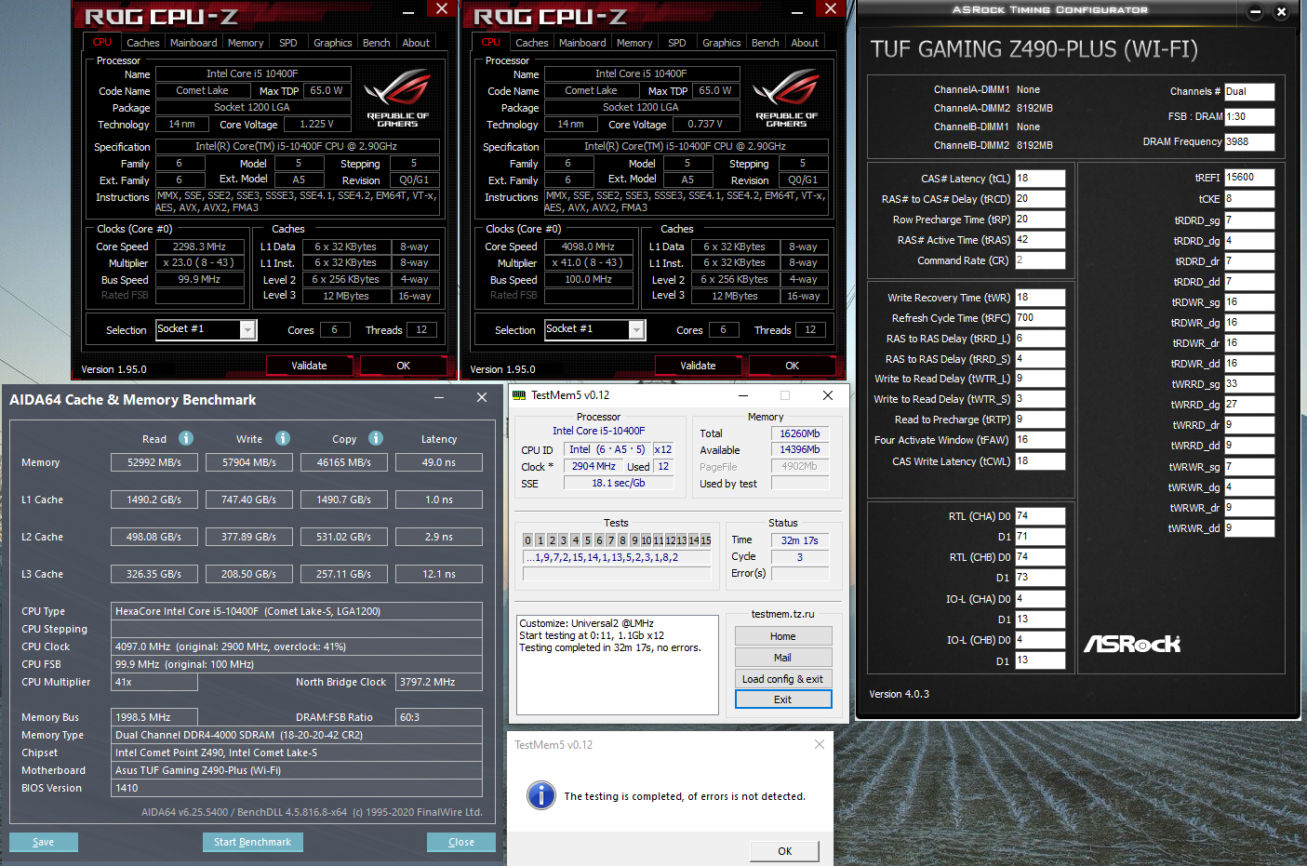
Task: Click the TestMem5 Cycle value field
Action: [800, 557]
